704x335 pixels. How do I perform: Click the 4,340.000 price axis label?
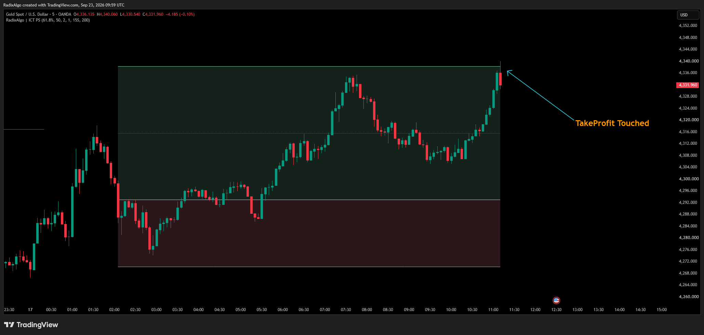pos(689,61)
